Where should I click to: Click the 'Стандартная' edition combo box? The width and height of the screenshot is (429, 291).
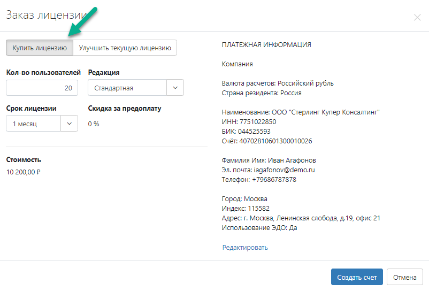136,88
